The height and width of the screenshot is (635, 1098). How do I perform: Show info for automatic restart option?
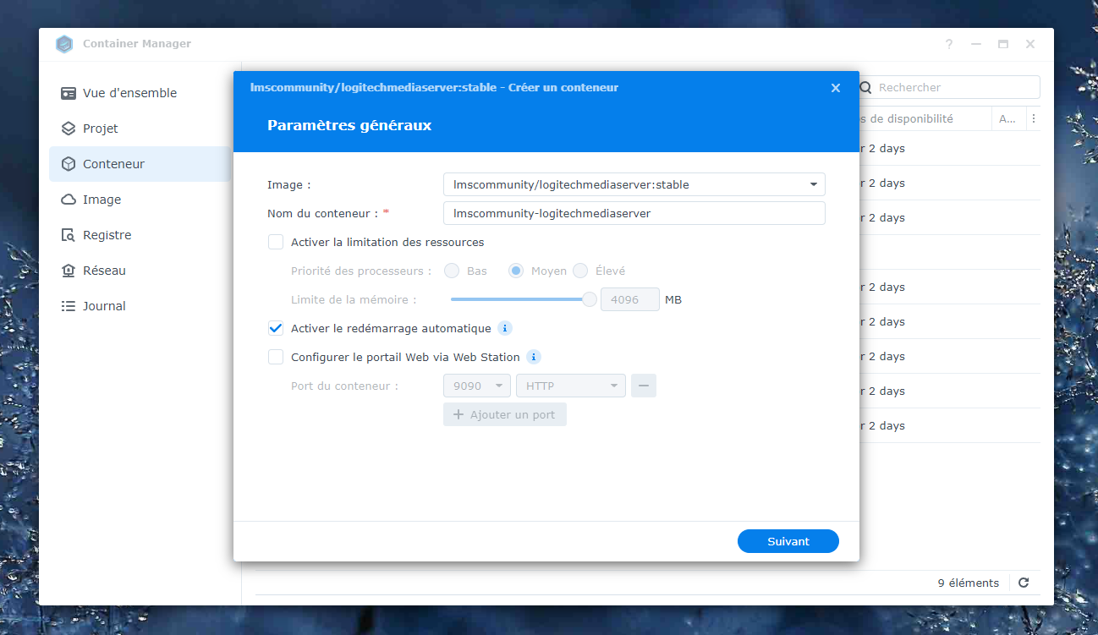pos(505,328)
